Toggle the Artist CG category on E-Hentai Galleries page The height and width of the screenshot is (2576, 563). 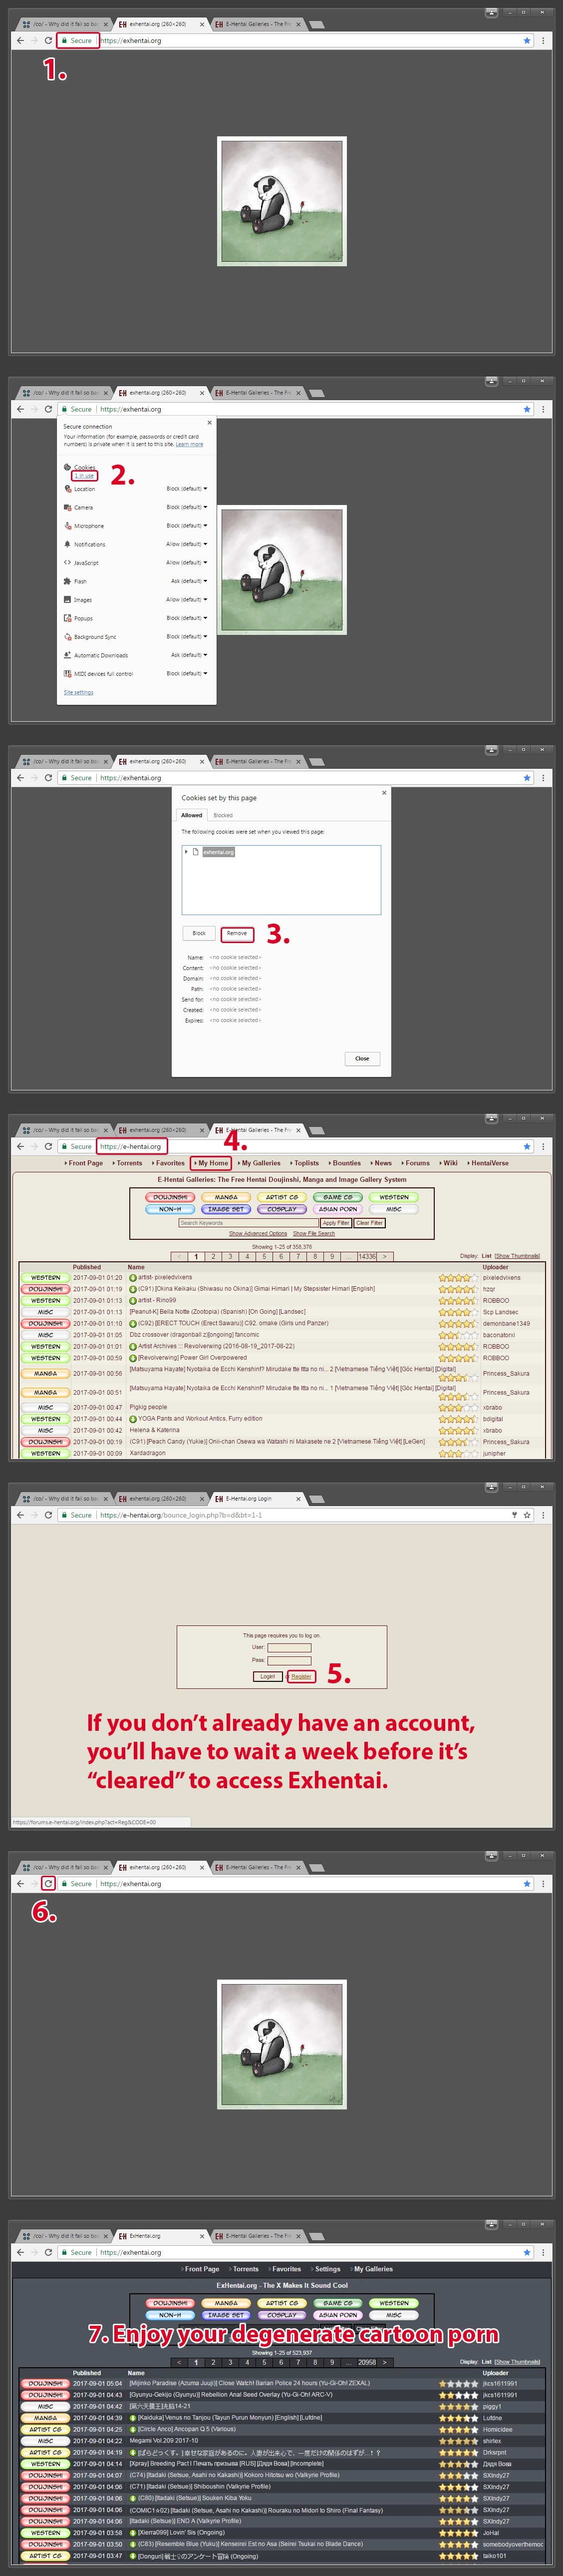[x=282, y=1197]
